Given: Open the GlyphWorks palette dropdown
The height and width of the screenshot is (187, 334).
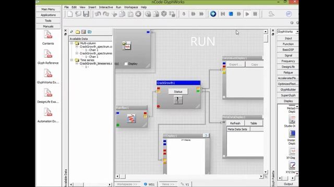Looking at the screenshot, I should pyautogui.click(x=297, y=32).
